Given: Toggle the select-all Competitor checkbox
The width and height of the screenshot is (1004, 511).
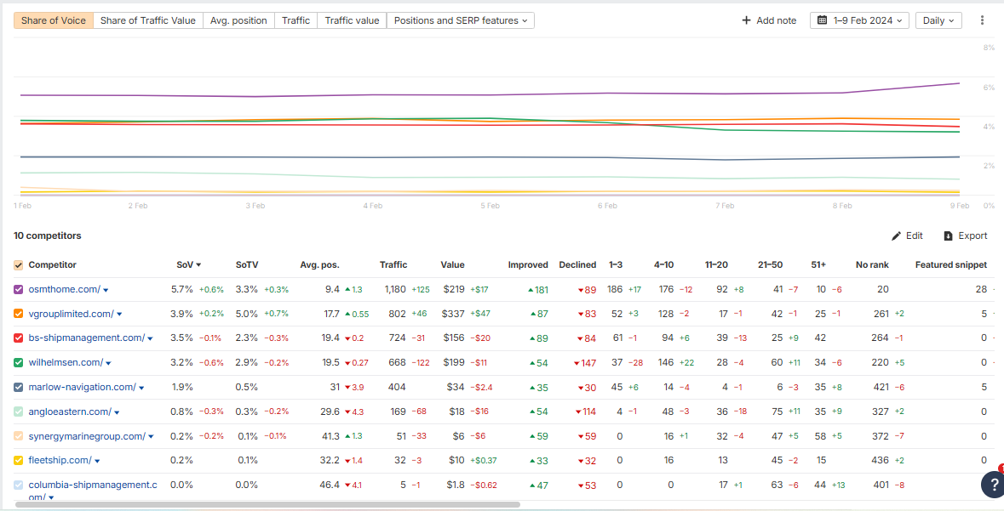Looking at the screenshot, I should [x=19, y=265].
